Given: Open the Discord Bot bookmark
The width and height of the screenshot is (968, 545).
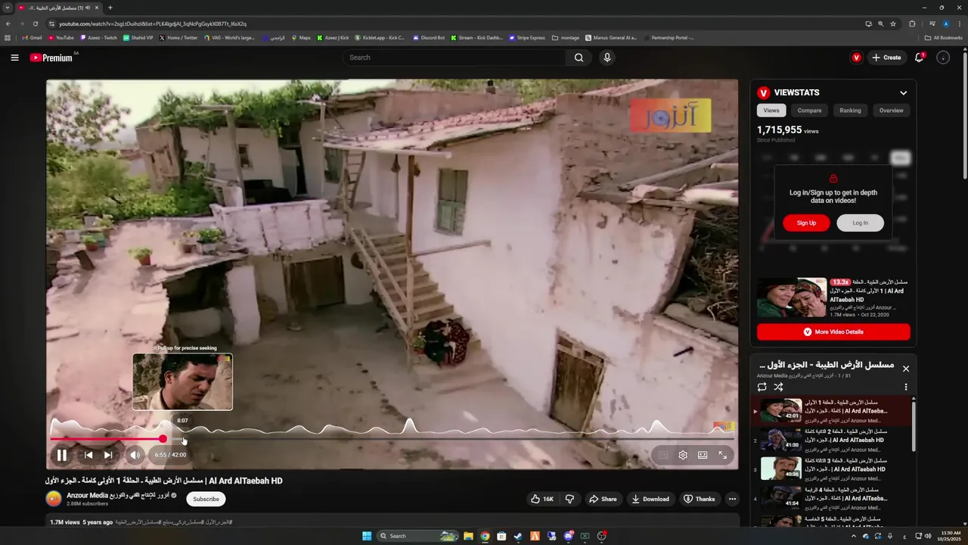Looking at the screenshot, I should click(x=429, y=38).
